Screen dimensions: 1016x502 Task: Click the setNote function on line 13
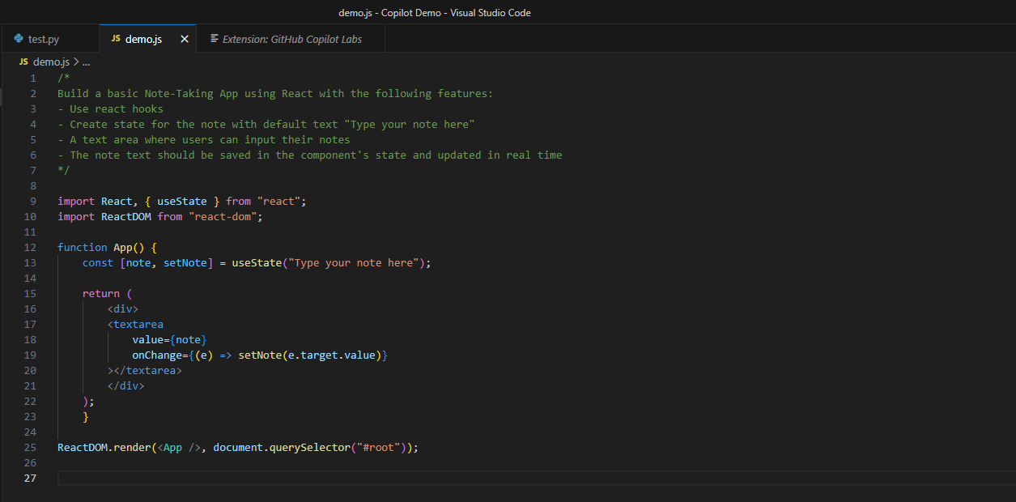click(x=187, y=262)
